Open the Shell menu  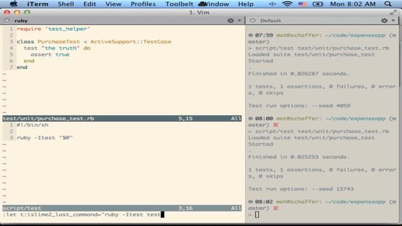tap(65, 4)
